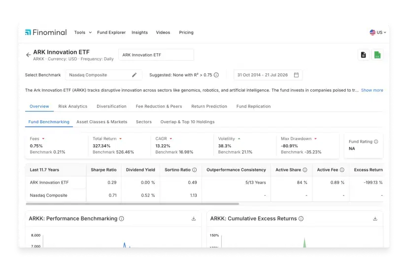
Task: Edit the Nasdaq Composite benchmark with pencil icon
Action: coord(134,75)
